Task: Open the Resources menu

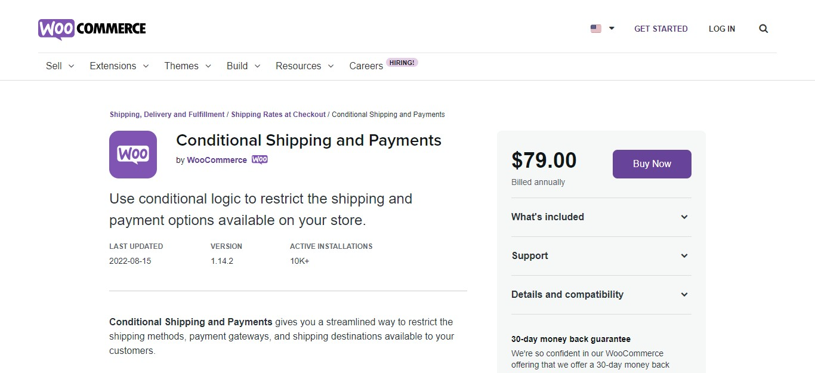Action: tap(305, 66)
